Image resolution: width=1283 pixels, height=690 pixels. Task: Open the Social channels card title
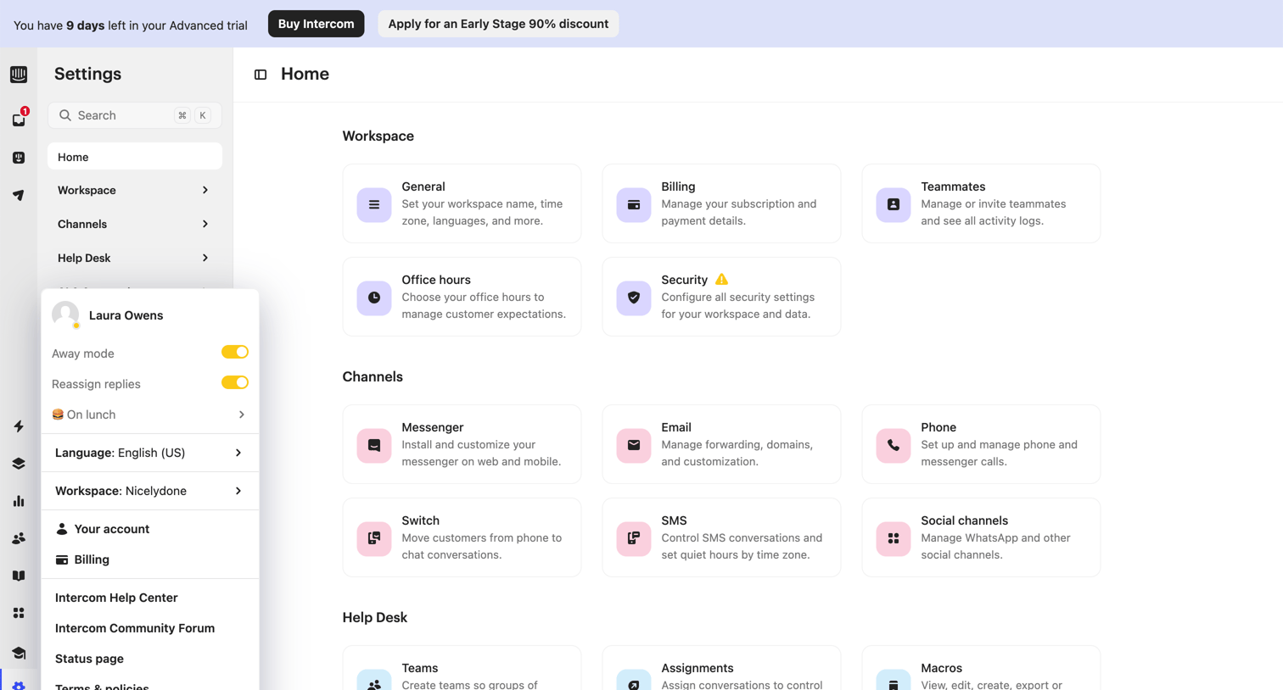click(x=964, y=520)
